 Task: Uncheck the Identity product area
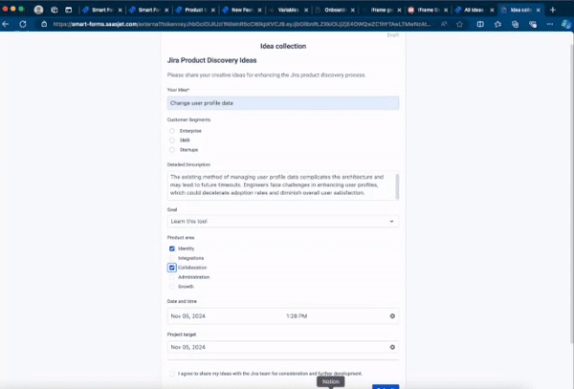pos(171,249)
